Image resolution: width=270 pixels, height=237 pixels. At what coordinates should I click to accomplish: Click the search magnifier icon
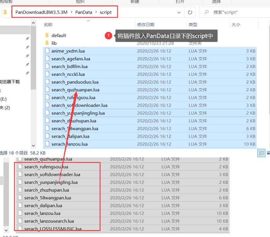(x=206, y=12)
